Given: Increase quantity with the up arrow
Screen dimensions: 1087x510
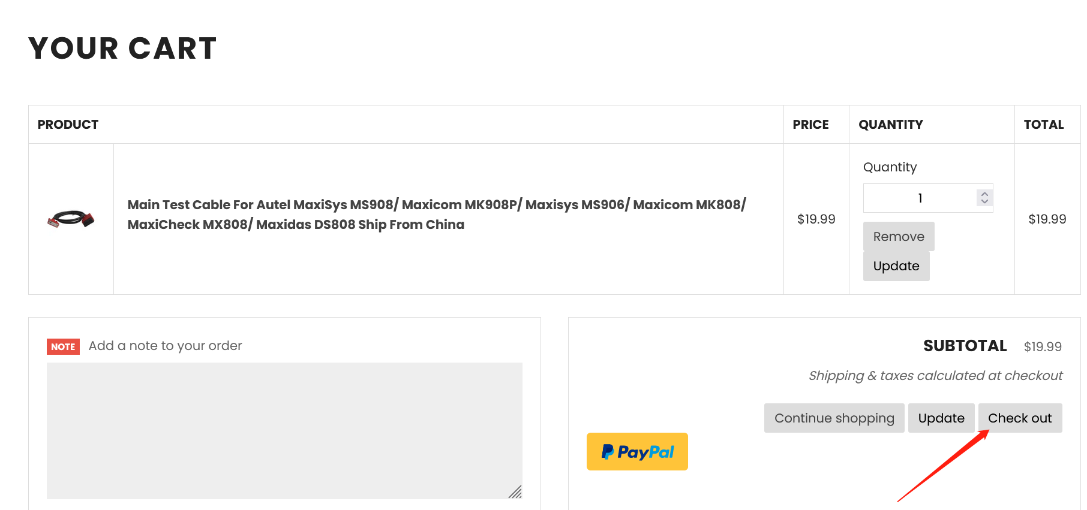Looking at the screenshot, I should (984, 194).
